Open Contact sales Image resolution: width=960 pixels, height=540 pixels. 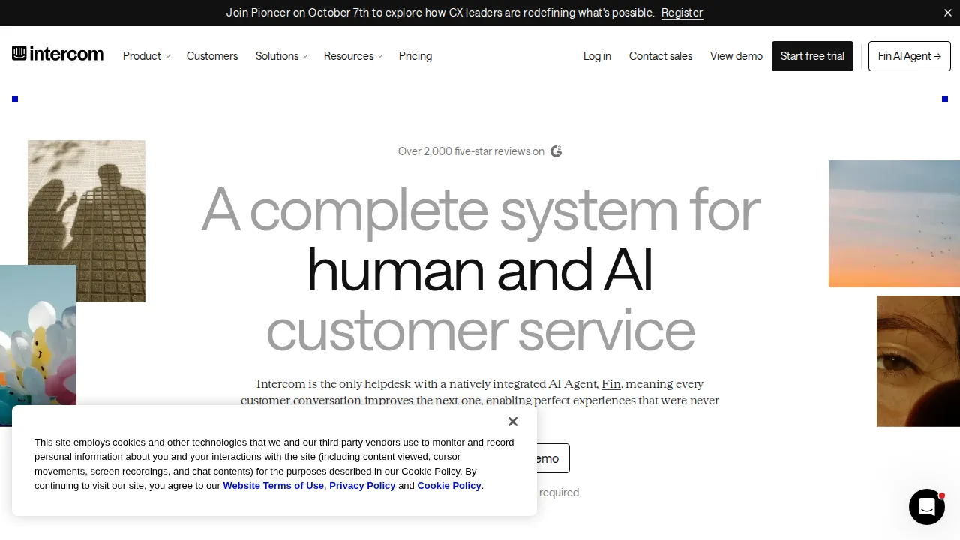point(661,56)
